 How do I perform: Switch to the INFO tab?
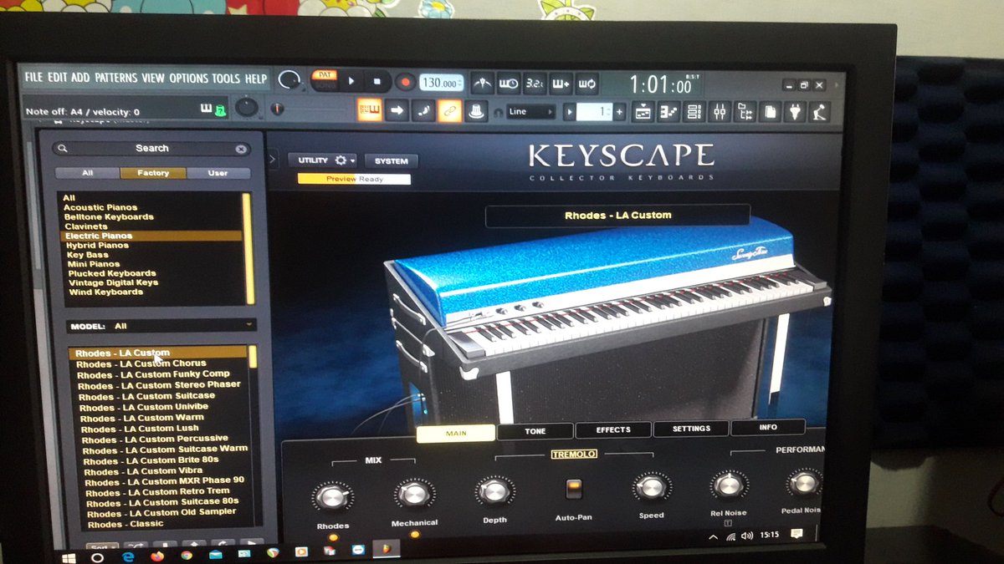point(768,427)
